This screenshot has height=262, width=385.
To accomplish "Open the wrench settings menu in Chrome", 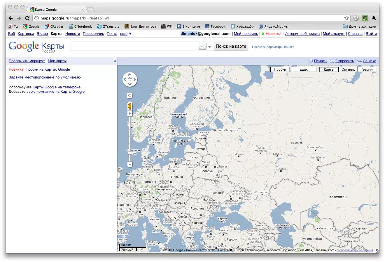I will (374, 18).
